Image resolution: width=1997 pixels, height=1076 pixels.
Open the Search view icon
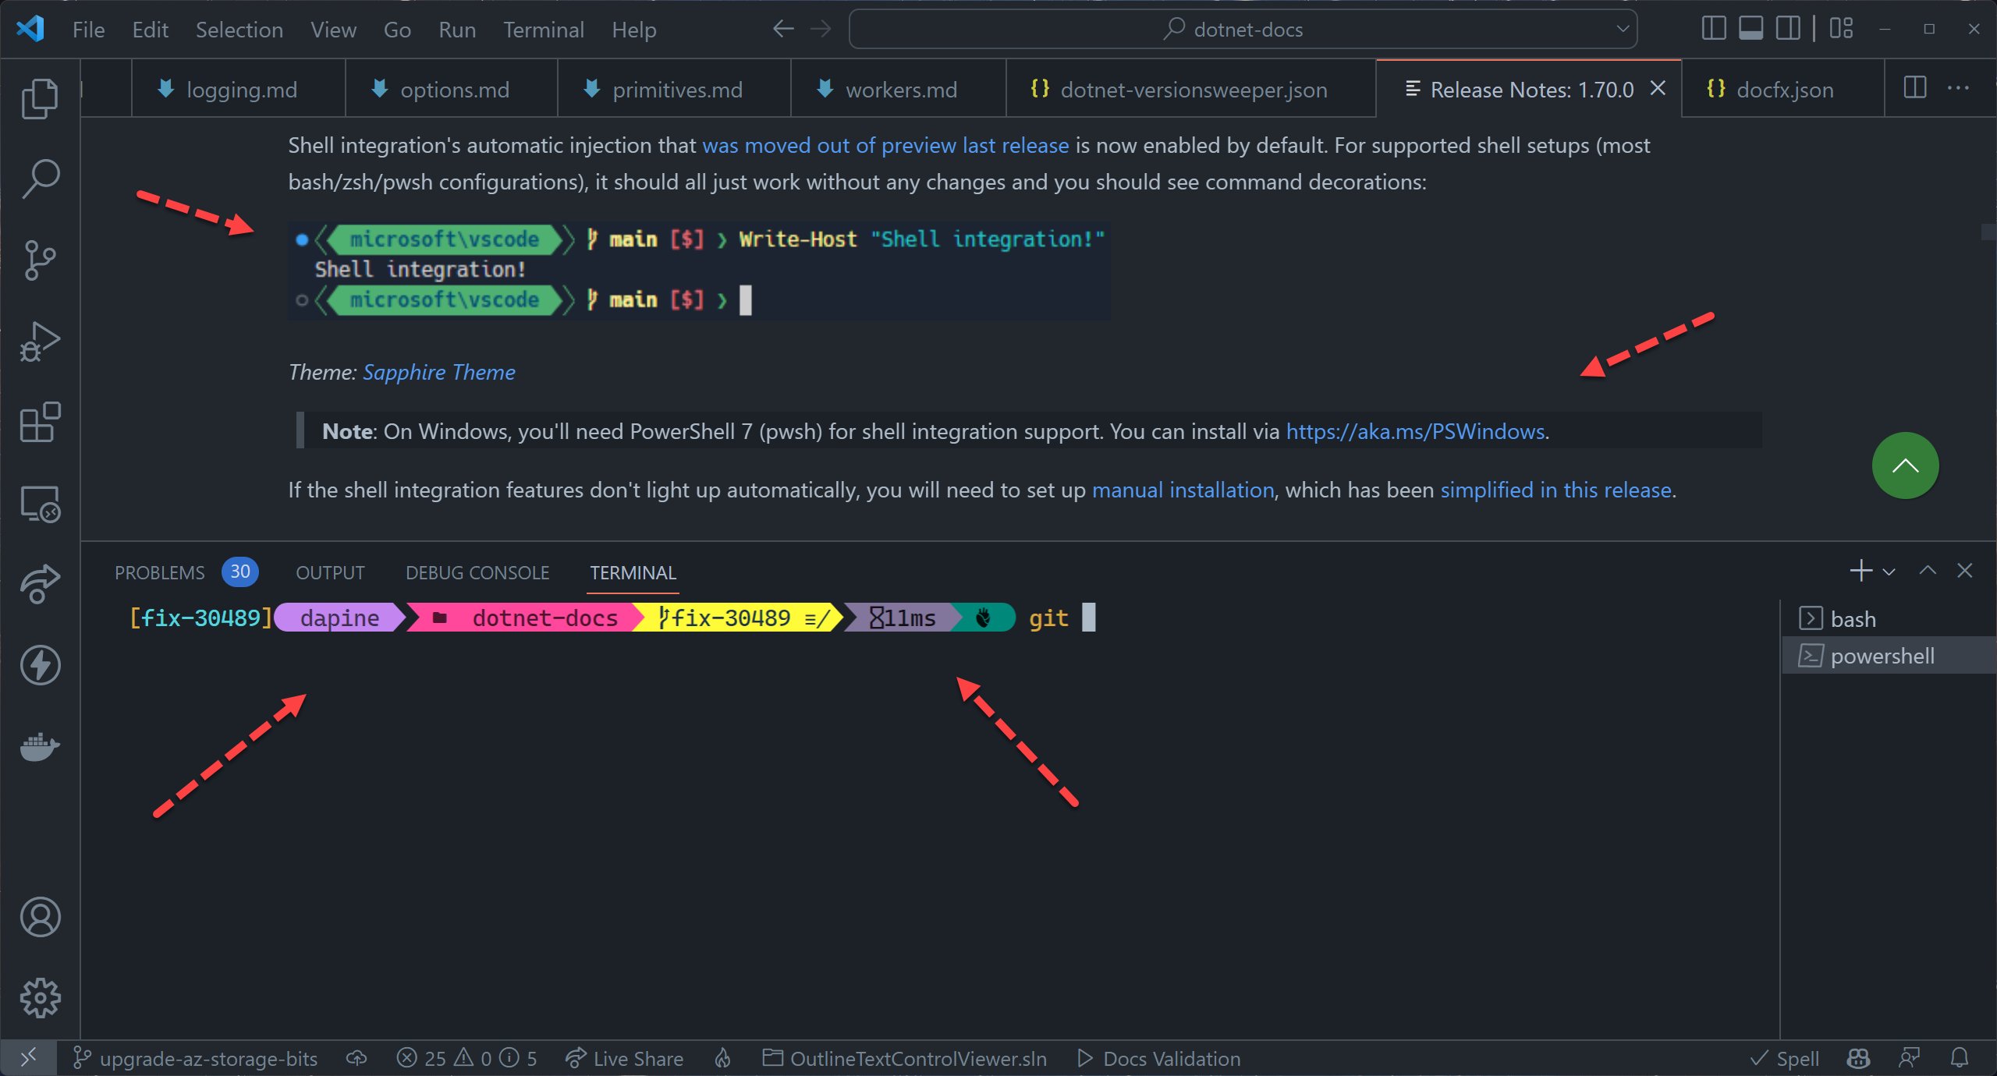click(40, 179)
